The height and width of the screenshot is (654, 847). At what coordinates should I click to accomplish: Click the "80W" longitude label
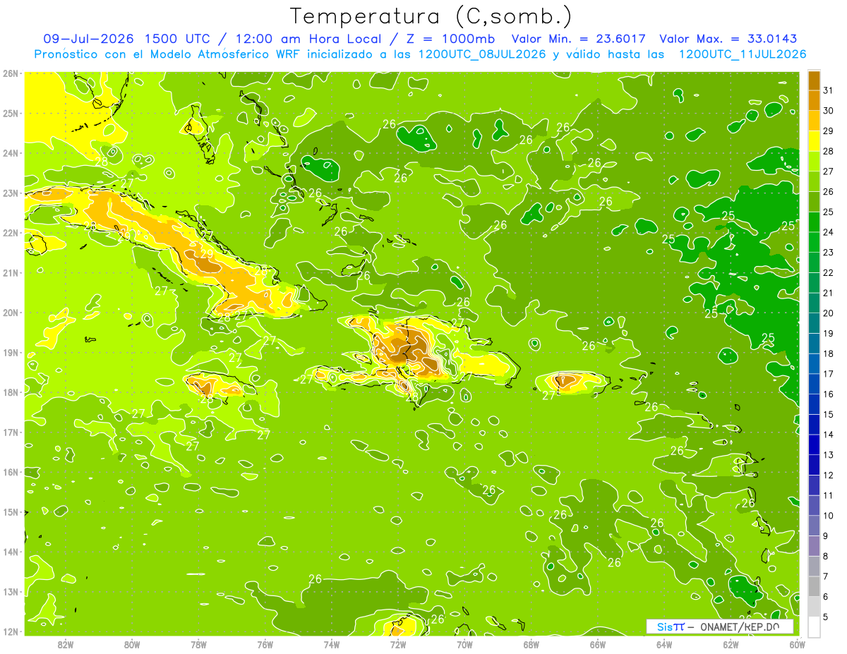tap(132, 644)
